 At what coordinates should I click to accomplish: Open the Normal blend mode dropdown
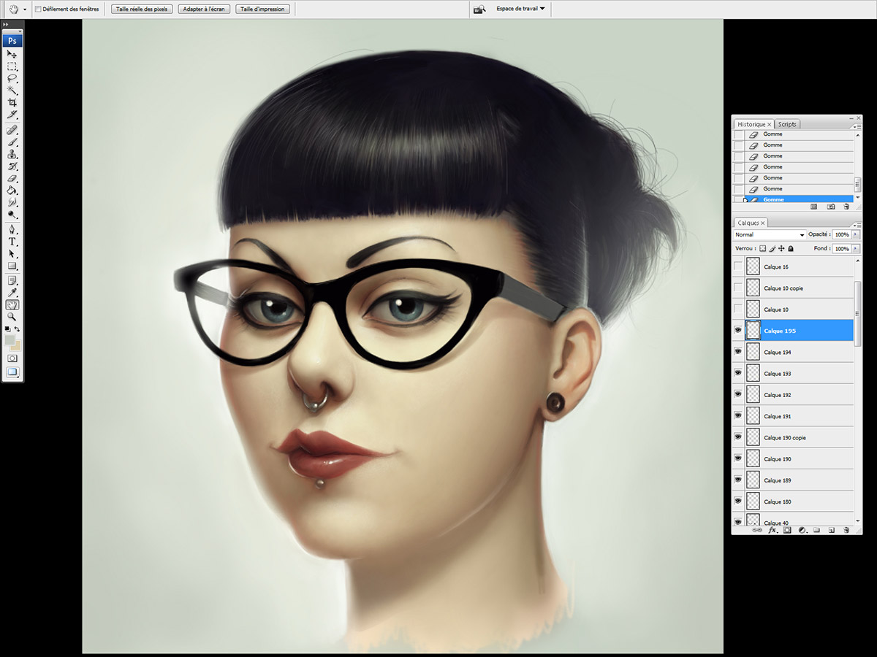(769, 235)
